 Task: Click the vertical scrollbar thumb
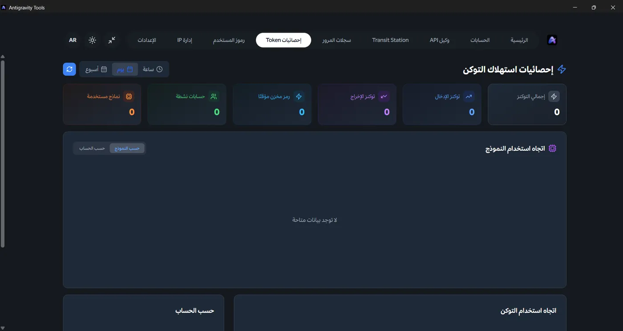[x=3, y=154]
